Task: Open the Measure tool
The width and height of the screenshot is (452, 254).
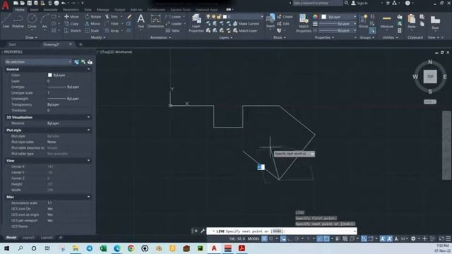Action: coord(386,20)
